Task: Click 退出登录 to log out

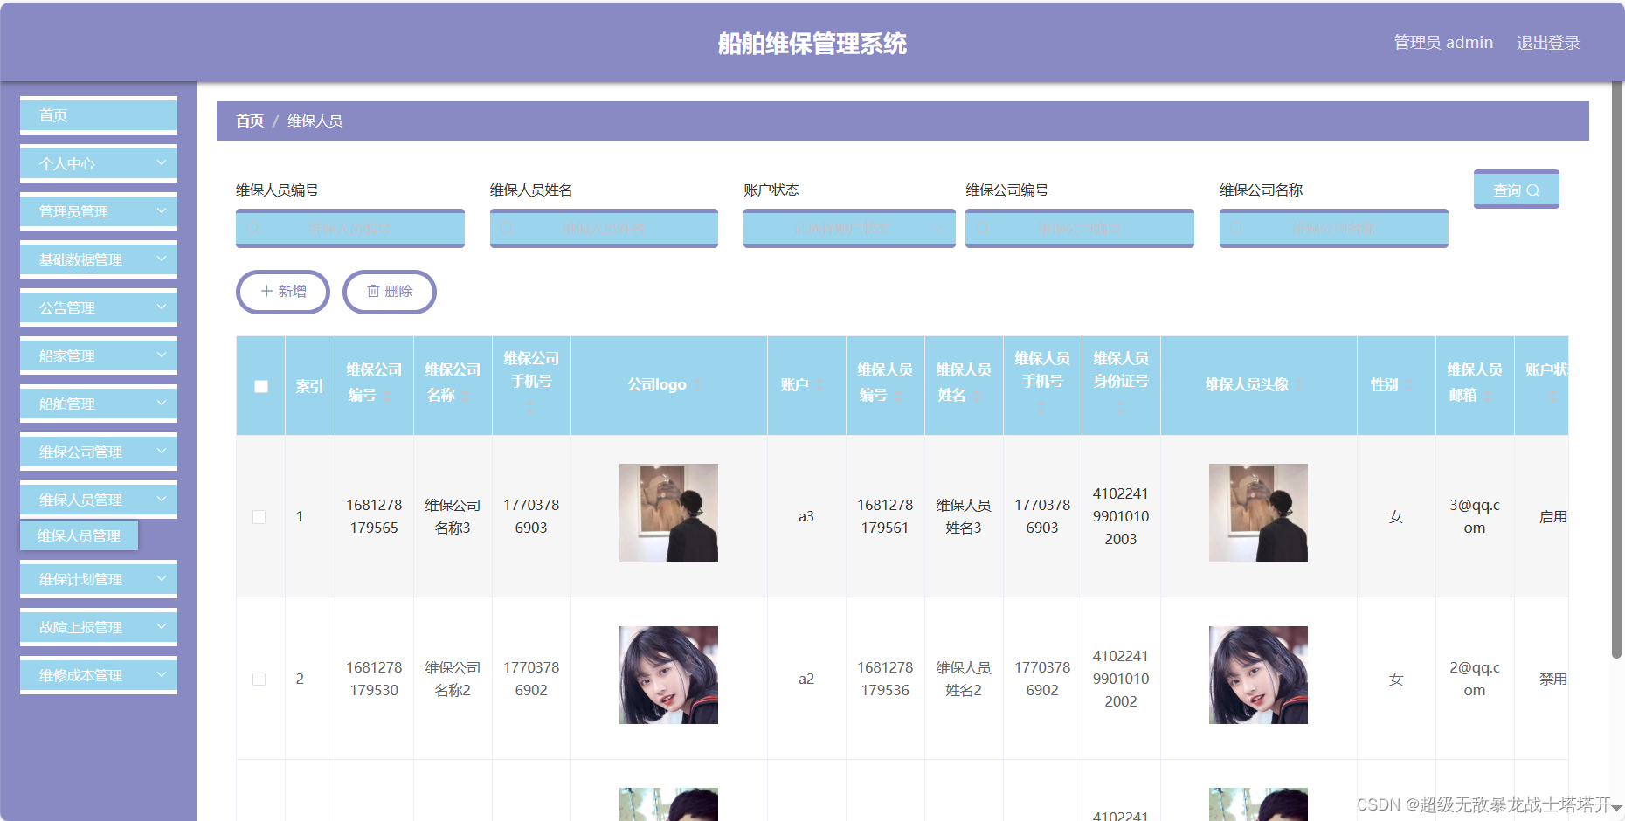Action: (1548, 43)
